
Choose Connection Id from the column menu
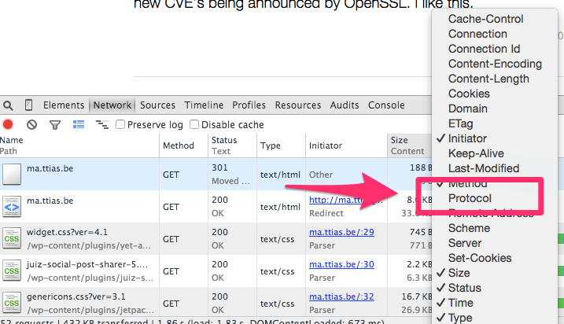coord(484,49)
